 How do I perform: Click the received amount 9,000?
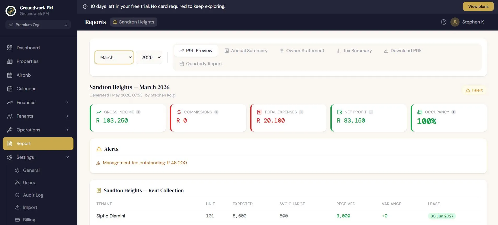(x=343, y=216)
